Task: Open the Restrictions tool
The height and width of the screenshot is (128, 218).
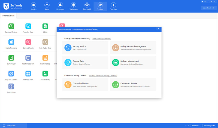Action: click(11, 86)
